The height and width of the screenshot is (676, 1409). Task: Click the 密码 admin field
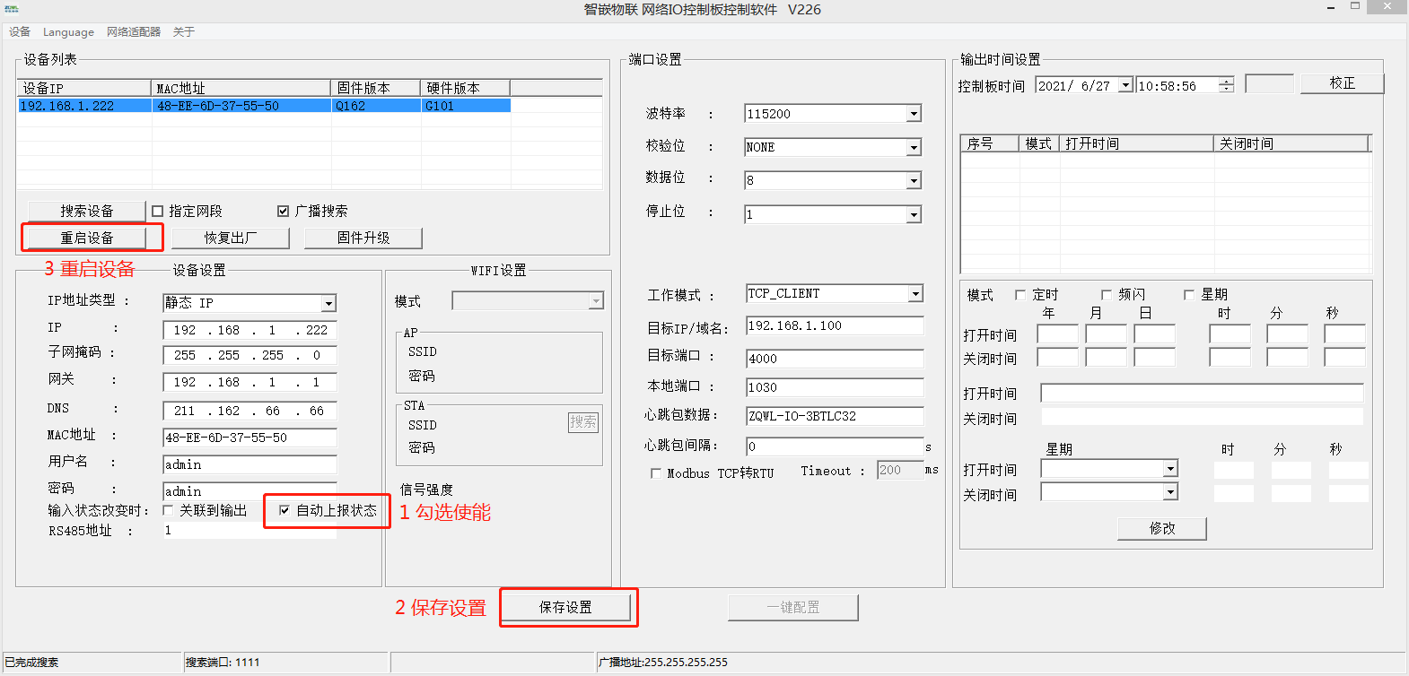tap(249, 491)
